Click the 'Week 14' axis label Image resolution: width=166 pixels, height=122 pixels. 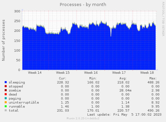[35, 73]
